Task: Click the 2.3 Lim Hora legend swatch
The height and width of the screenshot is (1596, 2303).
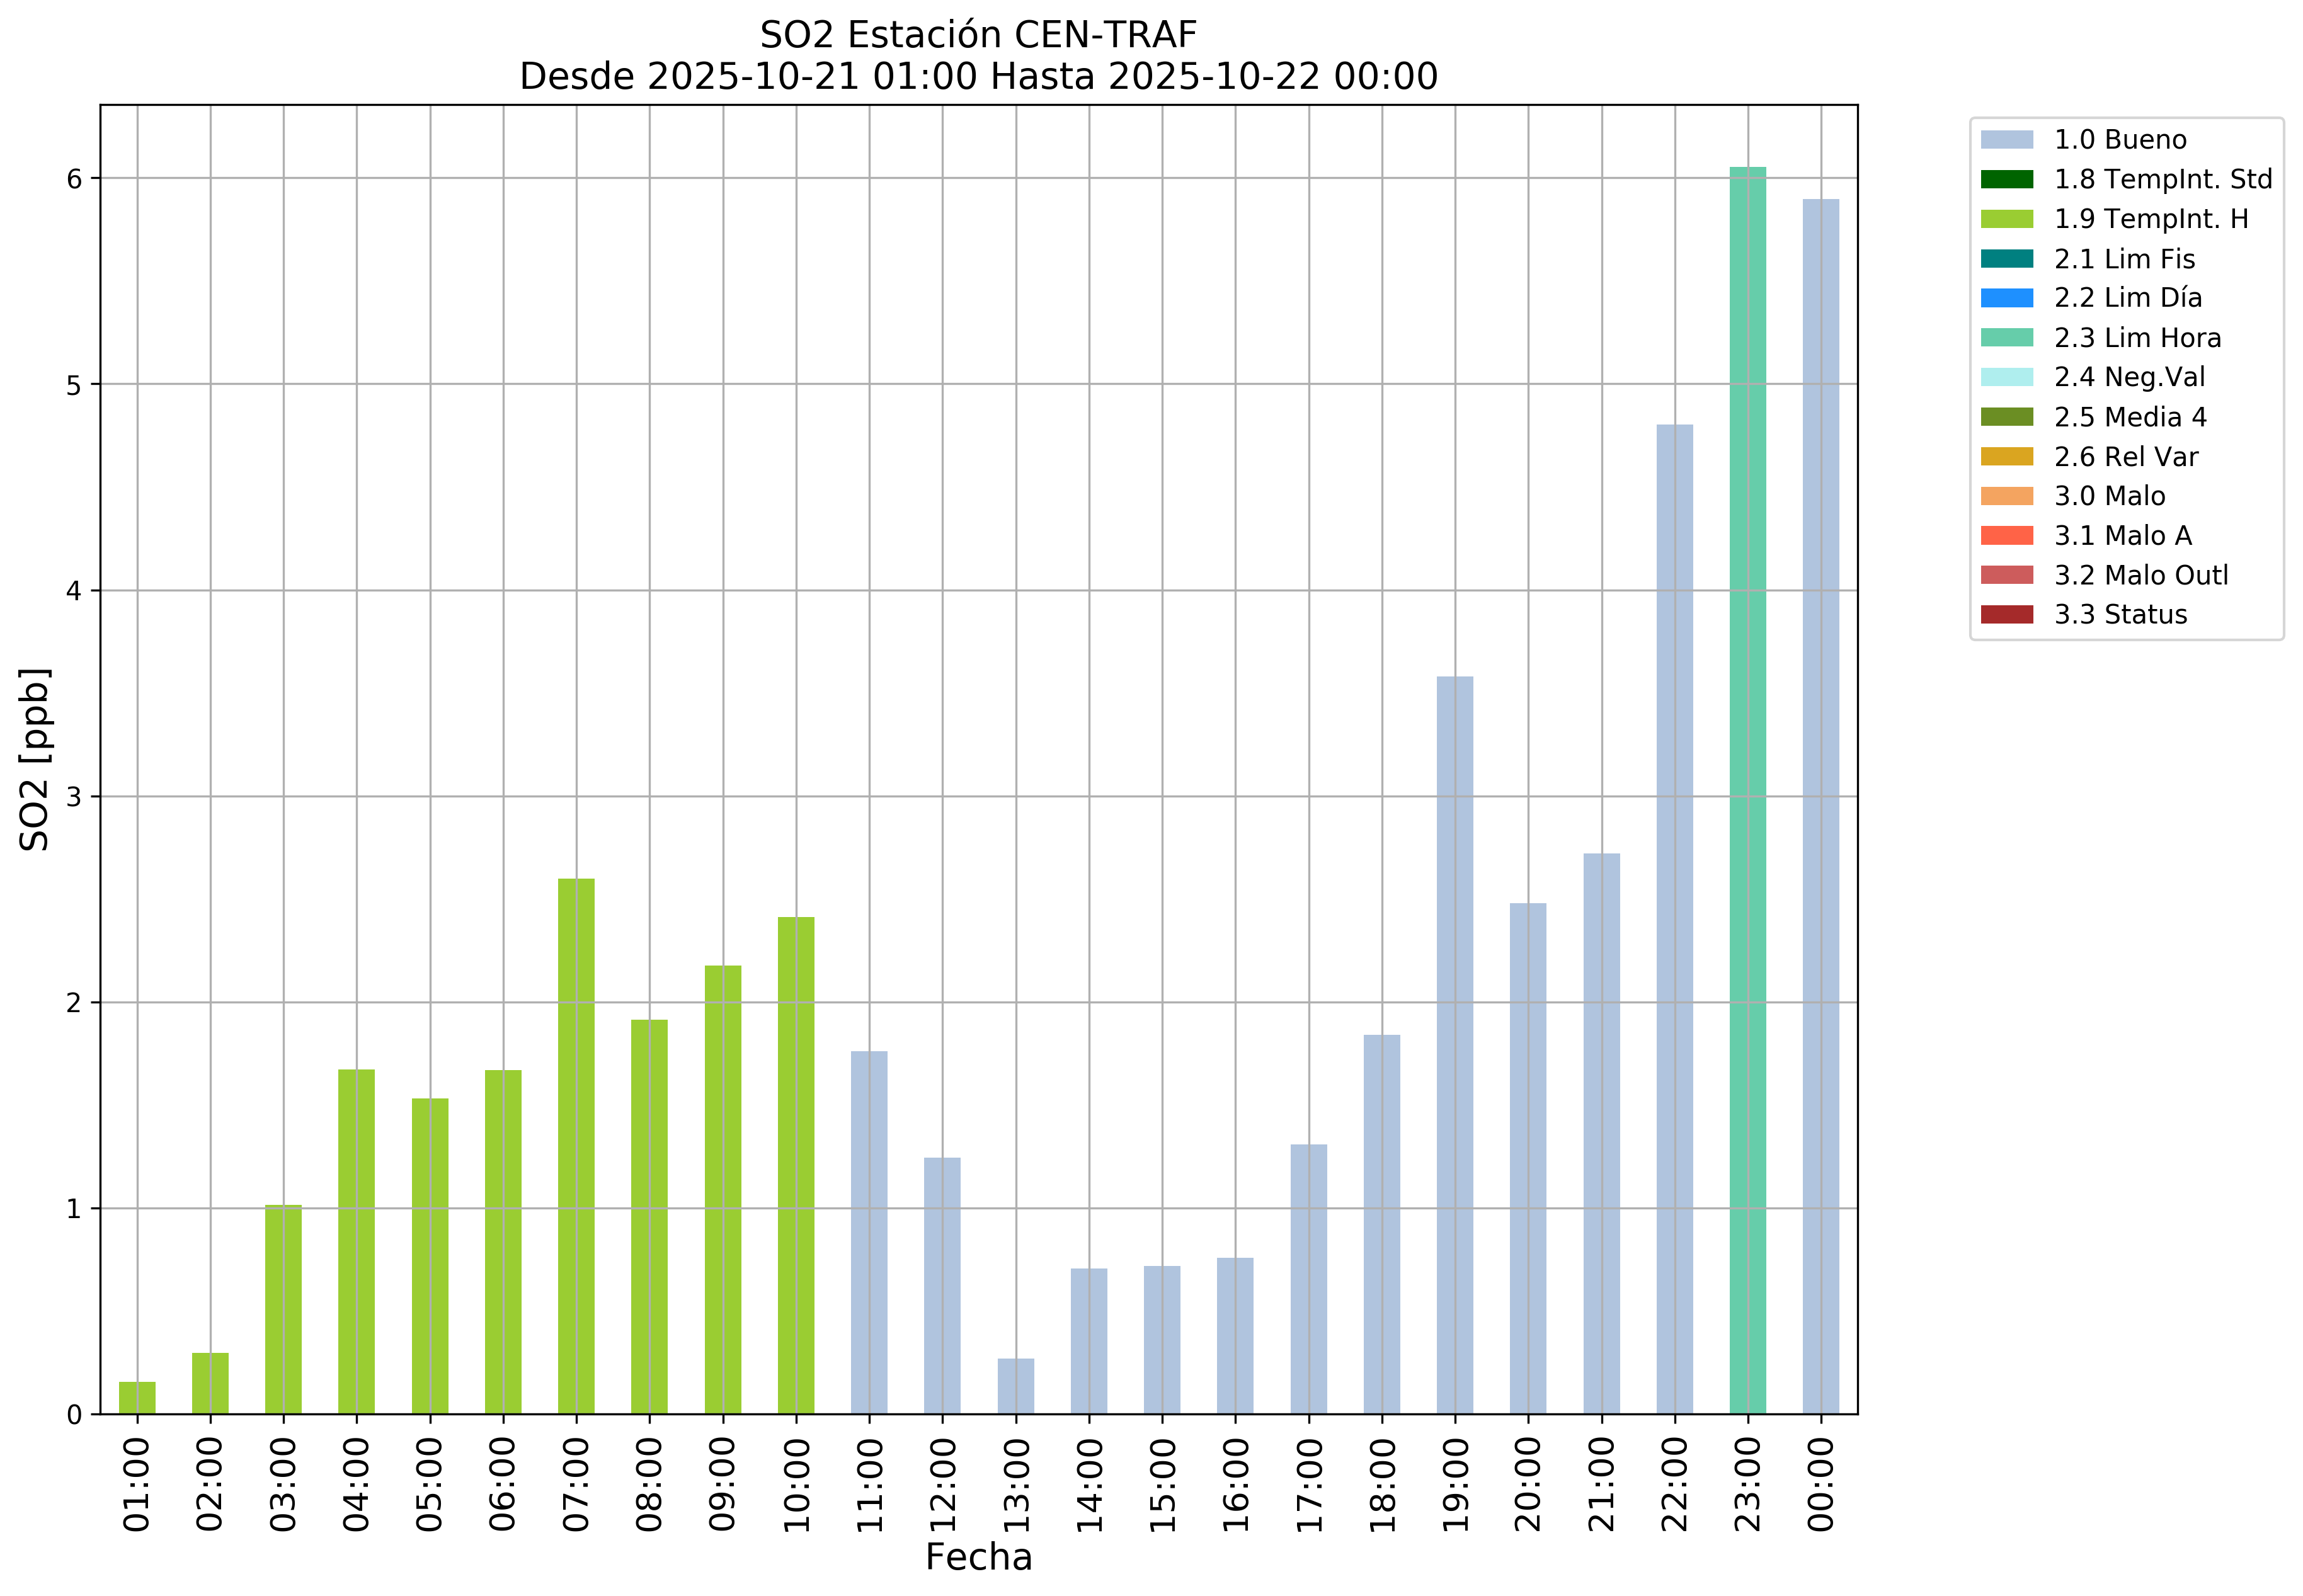Action: tap(2006, 338)
